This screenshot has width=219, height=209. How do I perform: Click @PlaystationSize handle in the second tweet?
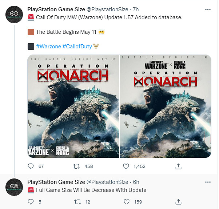(x=107, y=182)
